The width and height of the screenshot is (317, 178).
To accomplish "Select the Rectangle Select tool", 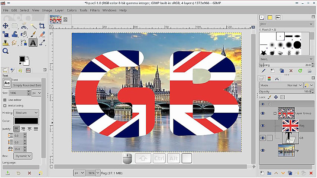I will [14, 26].
